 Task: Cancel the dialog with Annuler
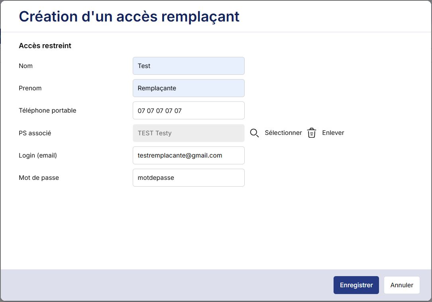click(x=402, y=285)
